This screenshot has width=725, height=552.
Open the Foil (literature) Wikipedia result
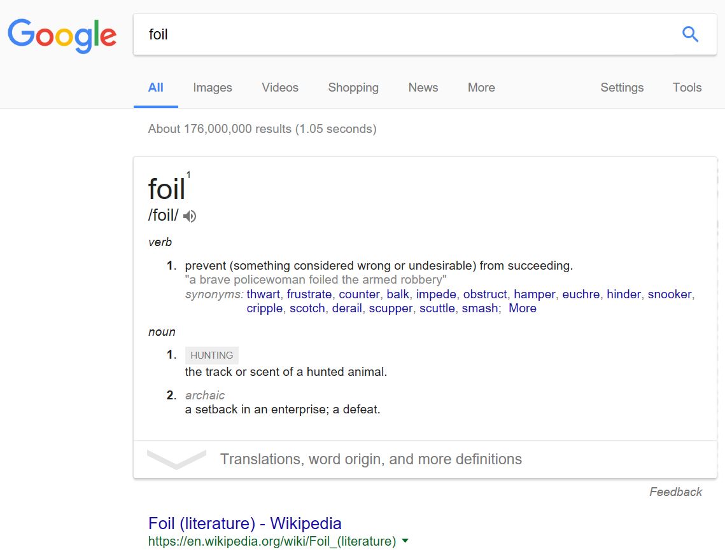(x=244, y=523)
